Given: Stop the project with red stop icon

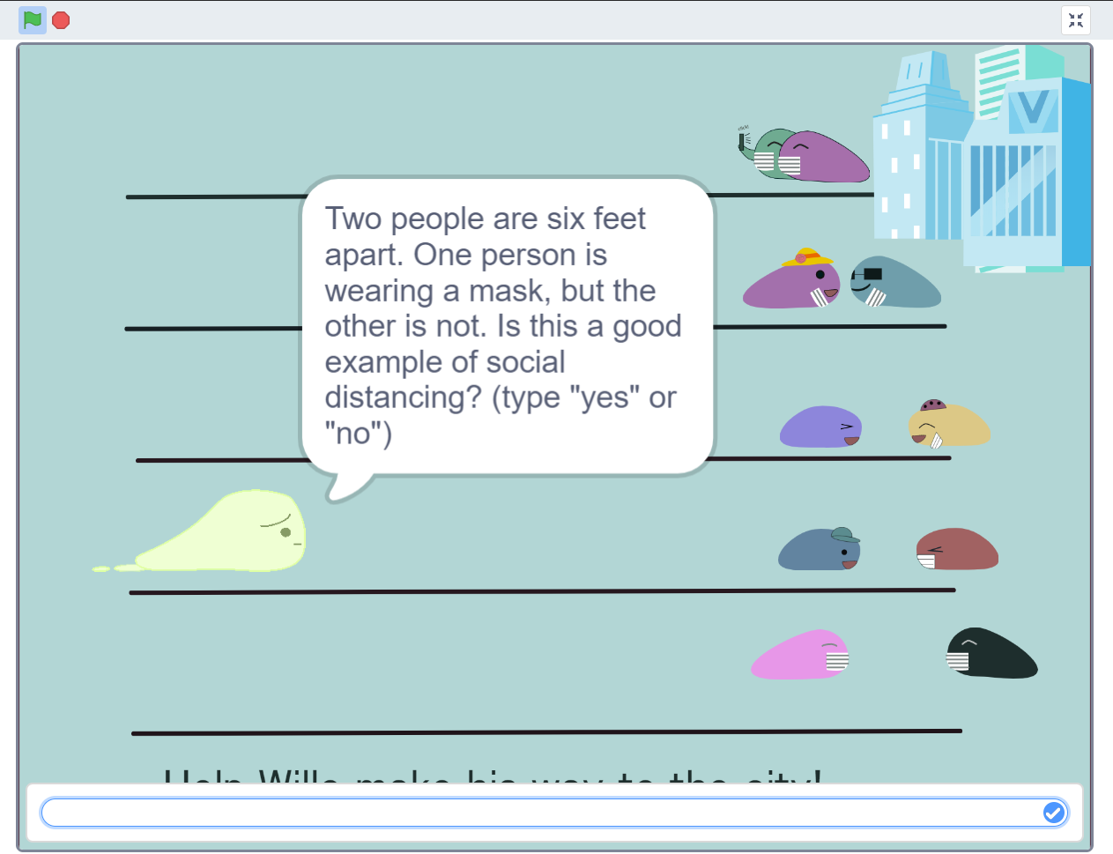Looking at the screenshot, I should pos(61,19).
